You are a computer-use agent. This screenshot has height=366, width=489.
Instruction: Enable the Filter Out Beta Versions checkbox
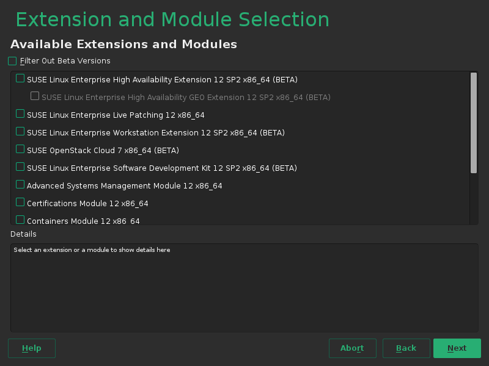[x=12, y=61]
